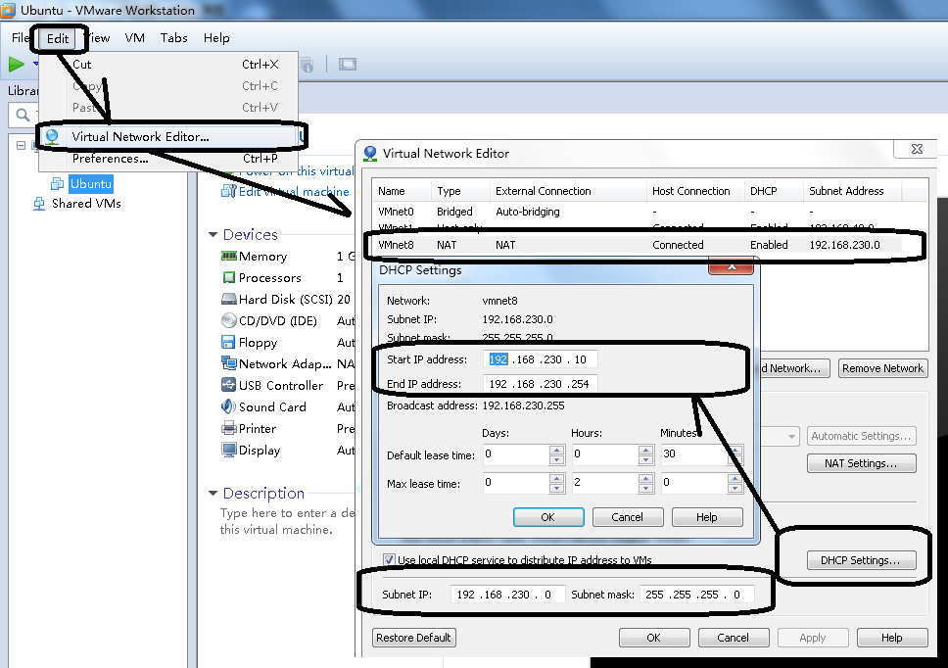Collapse the Description section
Image resolution: width=948 pixels, height=668 pixels.
pos(213,494)
